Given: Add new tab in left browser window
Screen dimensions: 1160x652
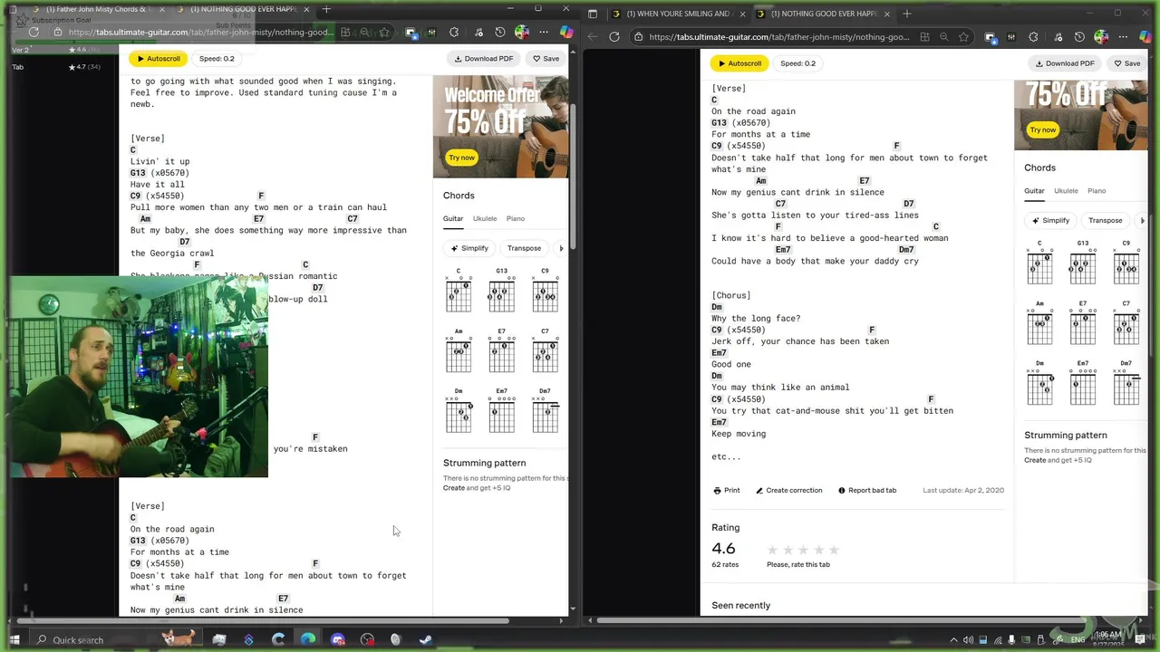Looking at the screenshot, I should (x=326, y=9).
